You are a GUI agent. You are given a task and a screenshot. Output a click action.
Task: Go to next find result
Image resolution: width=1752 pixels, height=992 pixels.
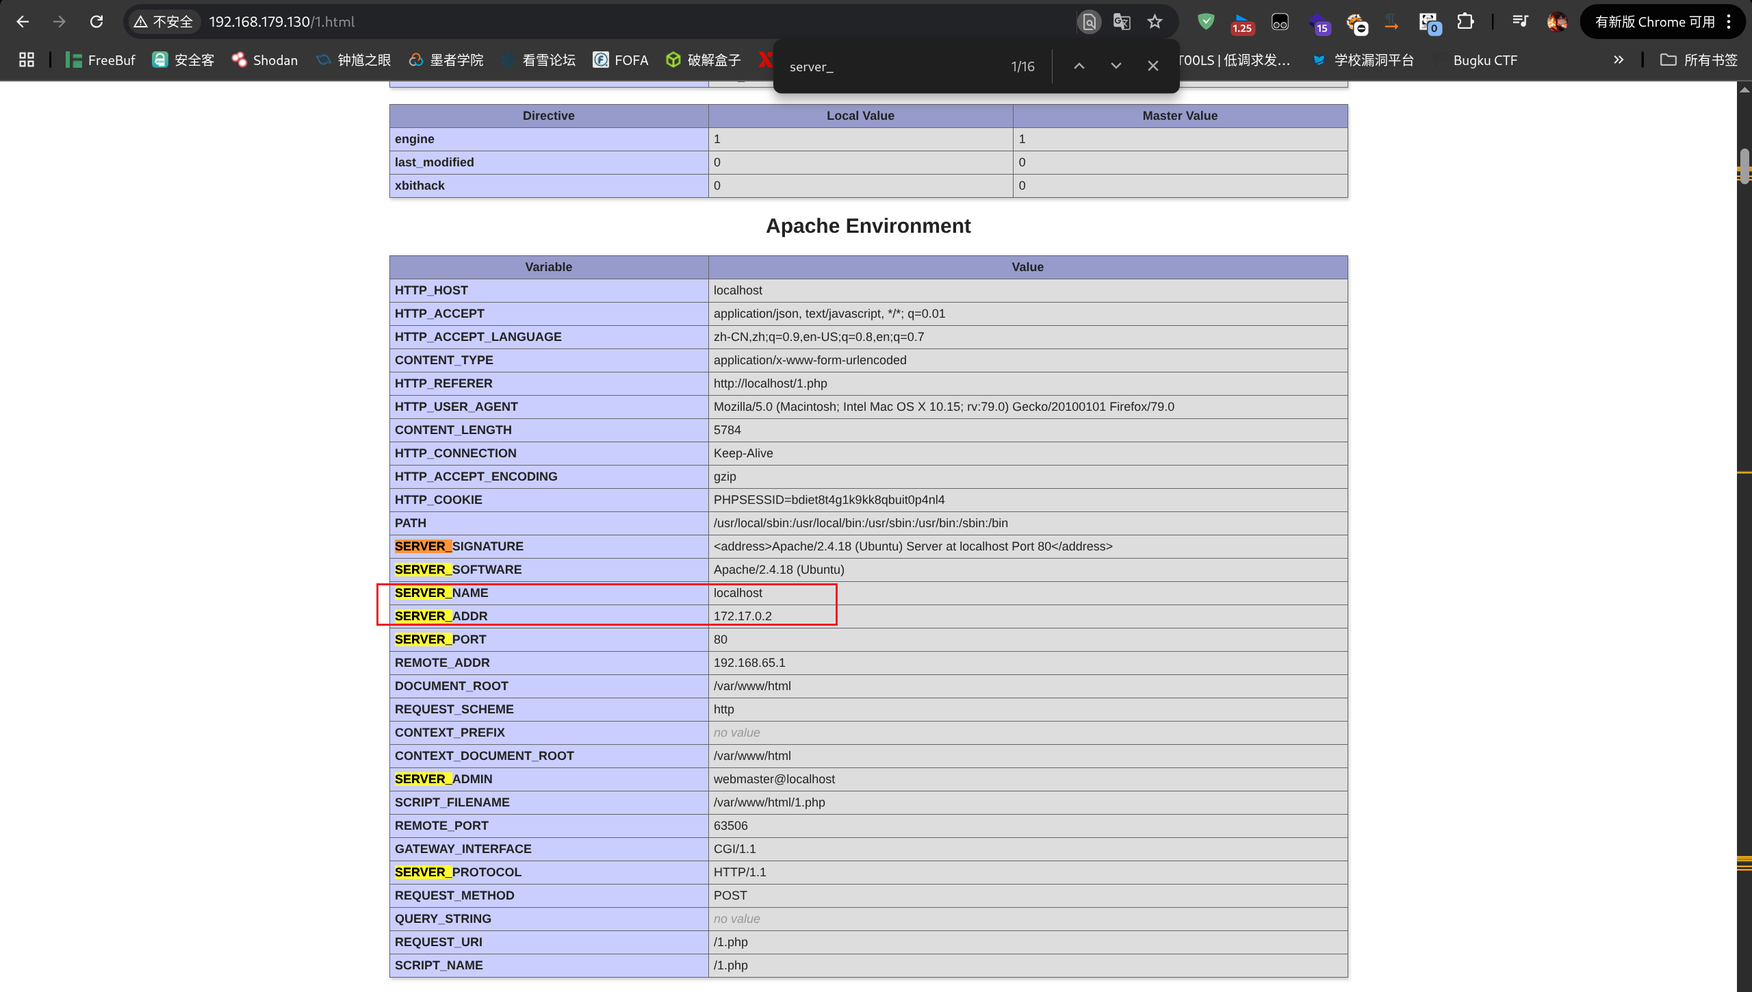(x=1116, y=66)
